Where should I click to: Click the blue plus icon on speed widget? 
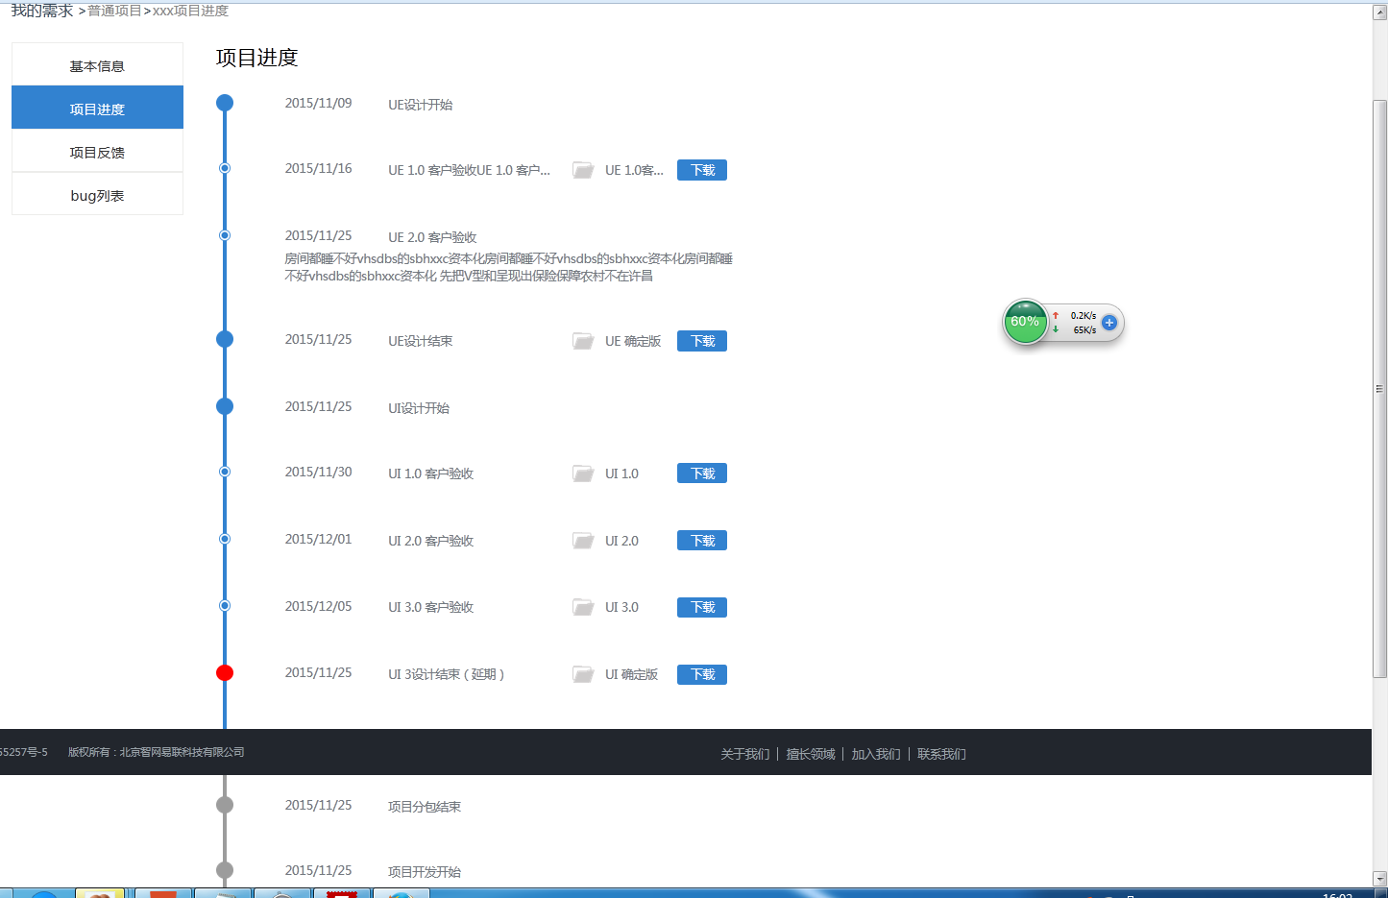pyautogui.click(x=1109, y=323)
